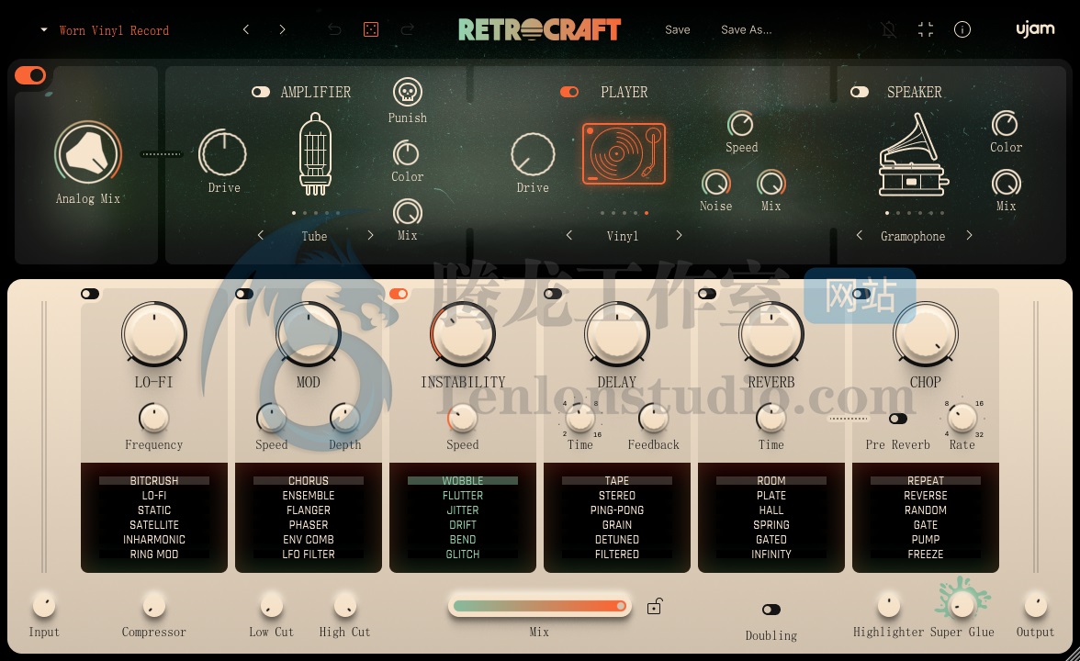
Task: Disable the INSTABILITY effect toggle
Action: tap(399, 294)
